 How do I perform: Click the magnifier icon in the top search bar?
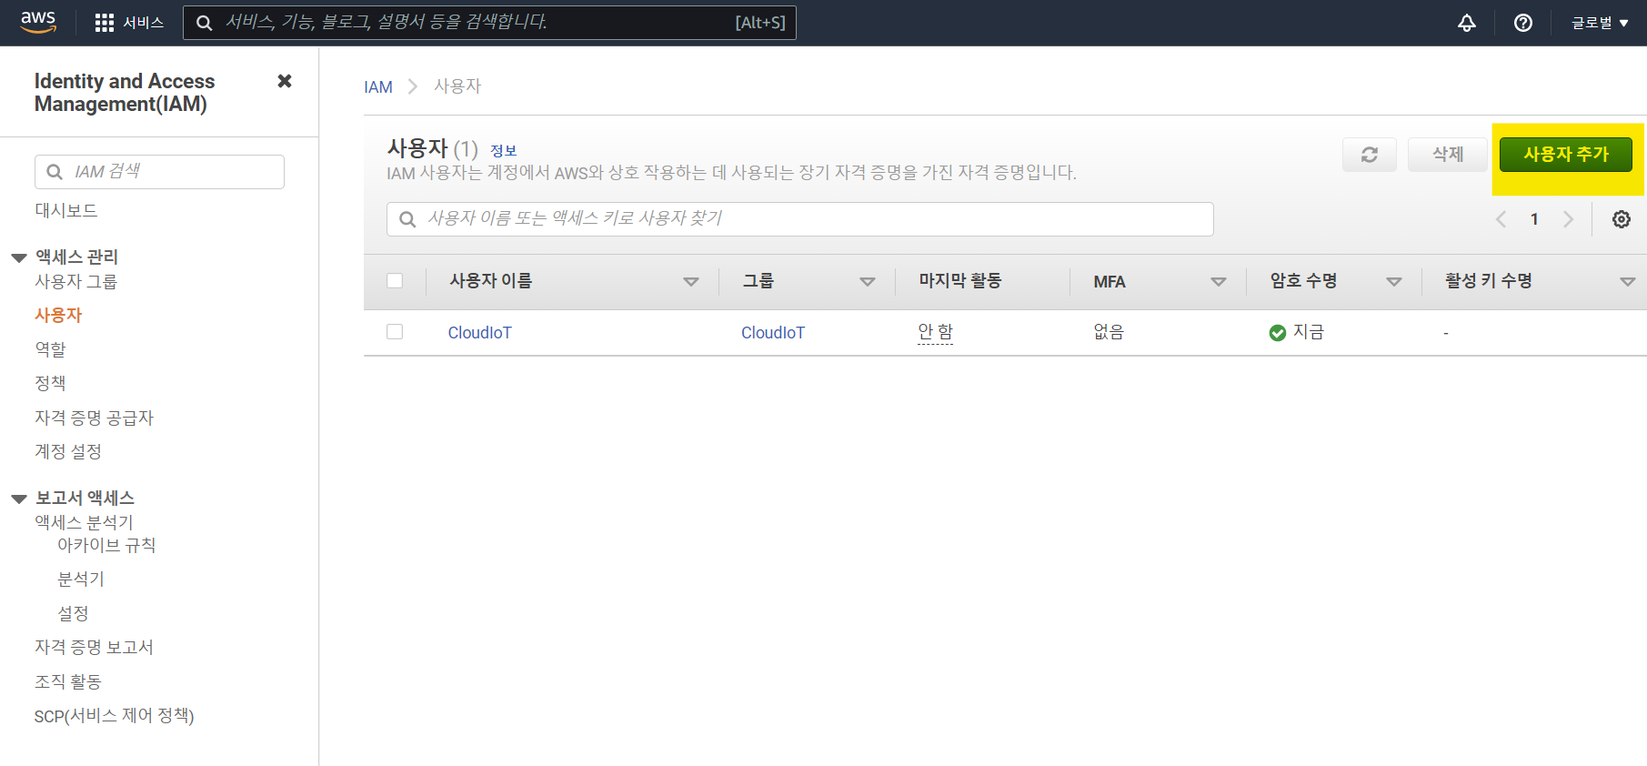(205, 23)
